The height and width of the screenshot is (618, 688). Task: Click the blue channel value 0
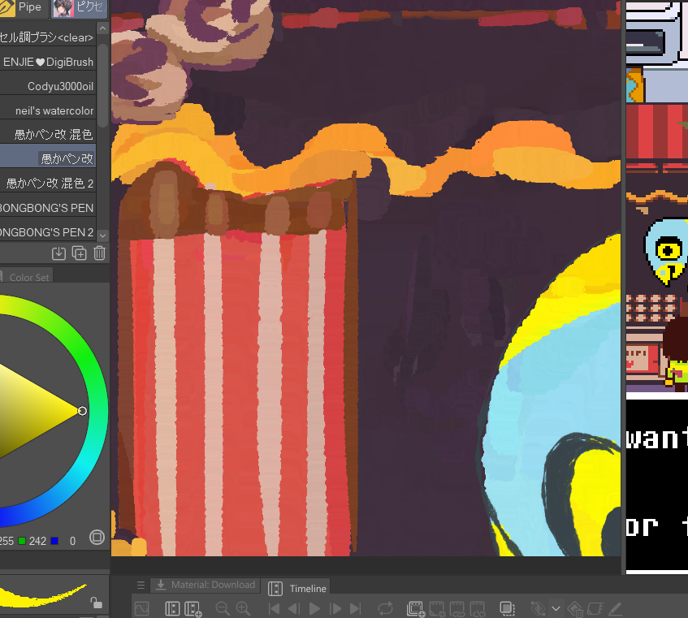72,541
